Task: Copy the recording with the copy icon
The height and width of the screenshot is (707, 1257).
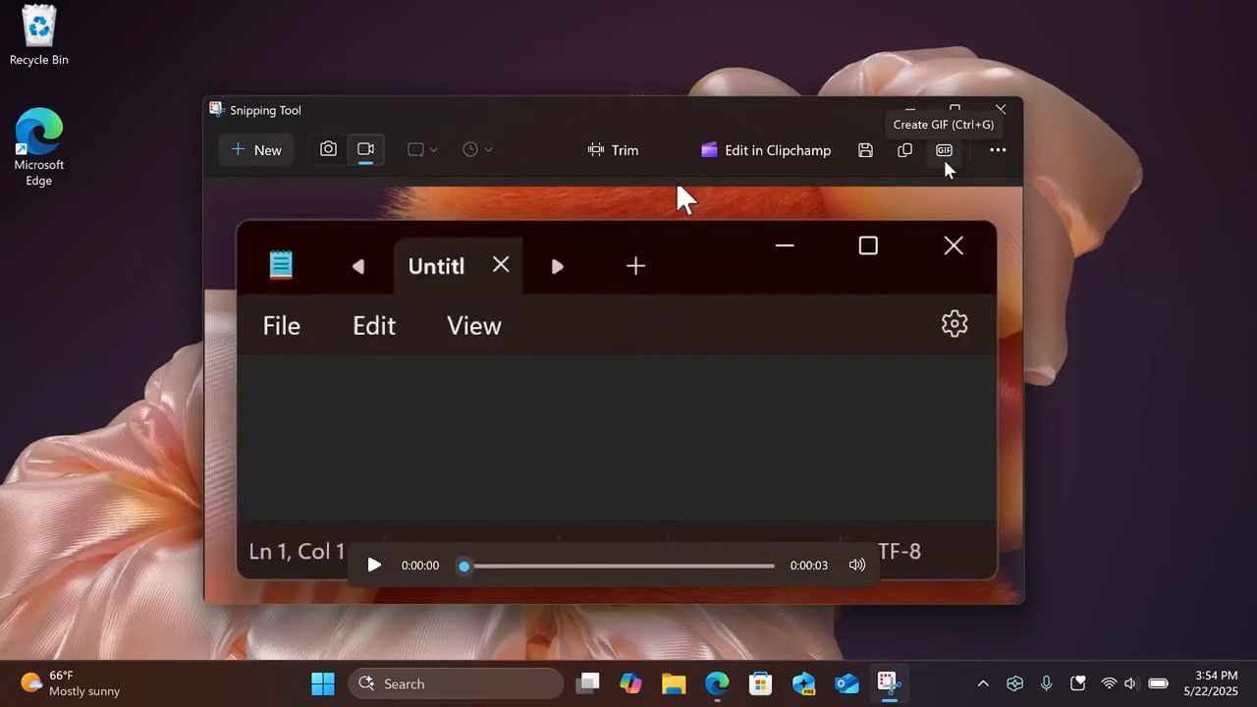Action: tap(904, 150)
